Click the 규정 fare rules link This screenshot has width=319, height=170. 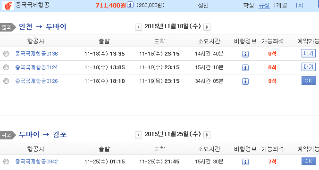(x=264, y=5)
